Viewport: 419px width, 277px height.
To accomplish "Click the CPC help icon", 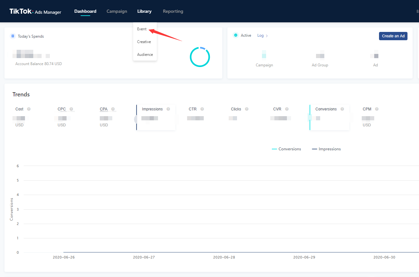I will 71,109.
